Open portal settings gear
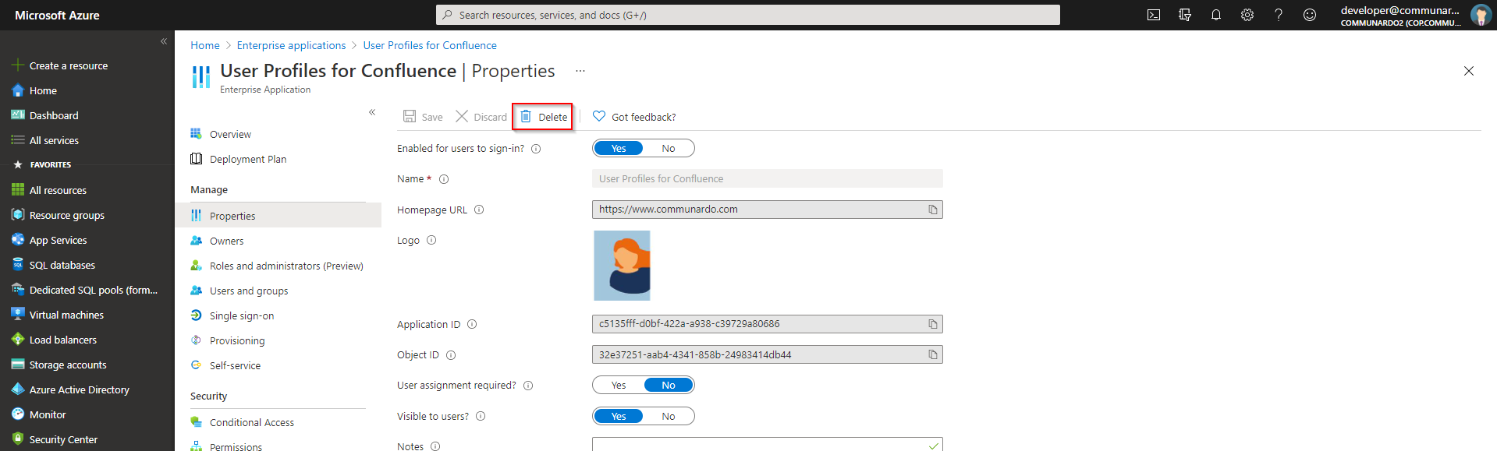This screenshot has height=451, width=1497. (1247, 15)
